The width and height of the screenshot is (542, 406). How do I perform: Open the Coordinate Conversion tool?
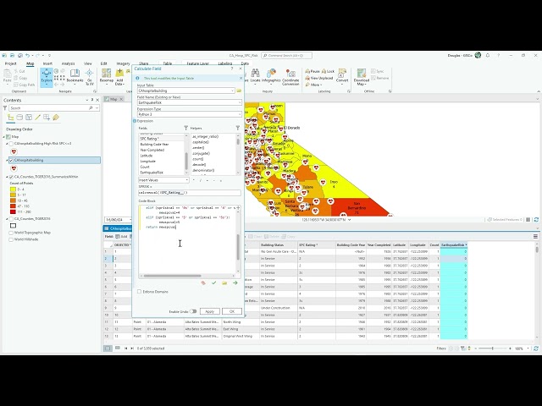pos(290,77)
